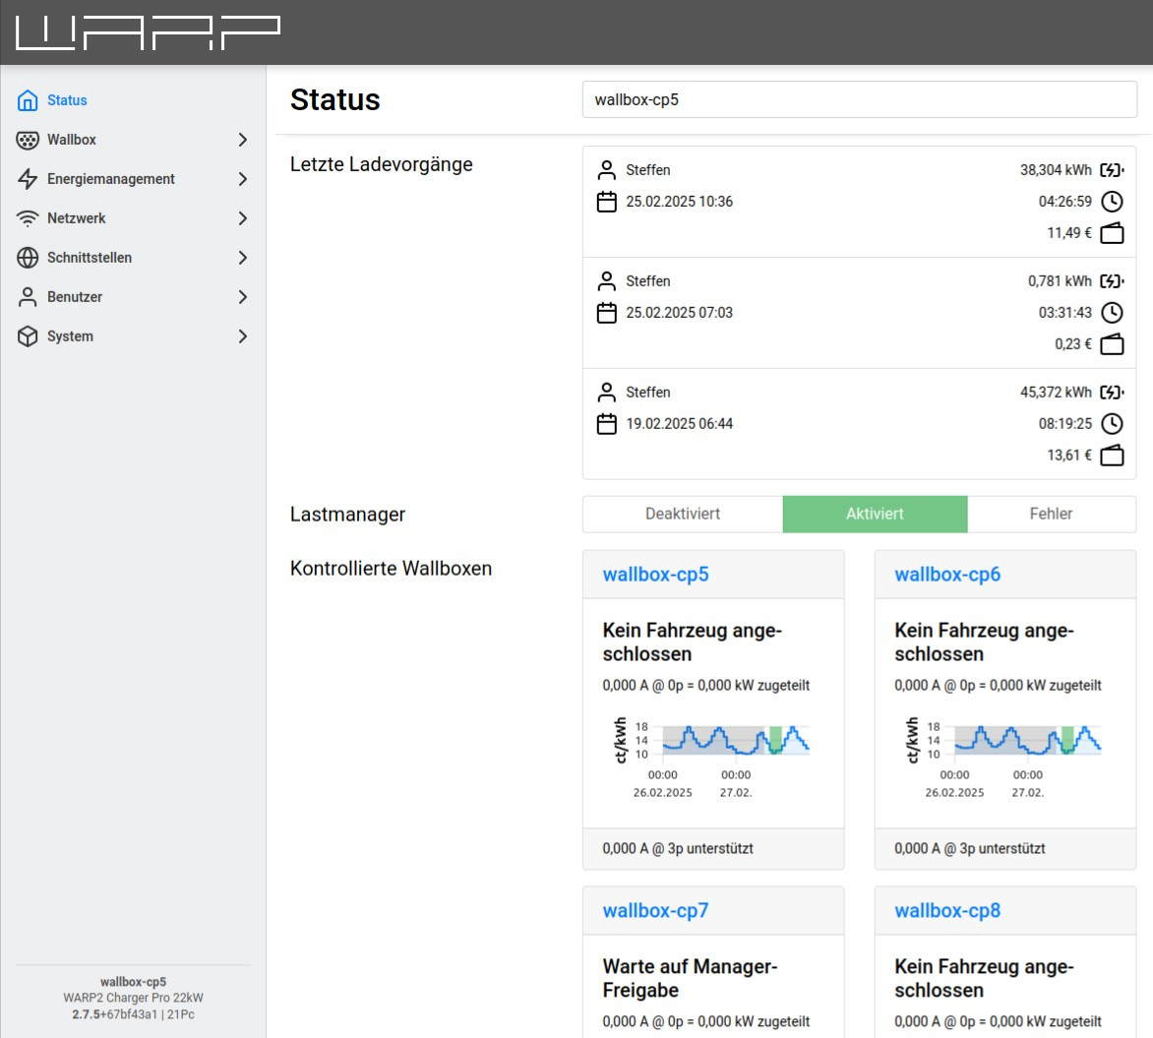The height and width of the screenshot is (1038, 1153).
Task: Click the Benutzer person icon in sidebar
Action: click(28, 297)
